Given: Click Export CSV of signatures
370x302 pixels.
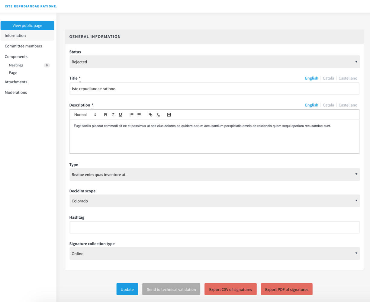Looking at the screenshot, I should 230,289.
